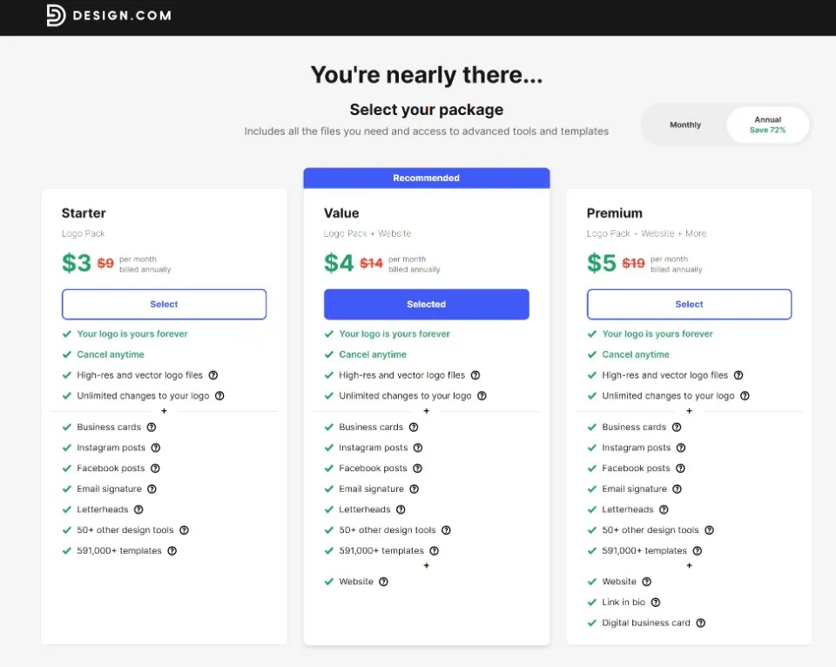View the 591,000+ templates tooltip in Value
The height and width of the screenshot is (667, 836).
(x=435, y=550)
